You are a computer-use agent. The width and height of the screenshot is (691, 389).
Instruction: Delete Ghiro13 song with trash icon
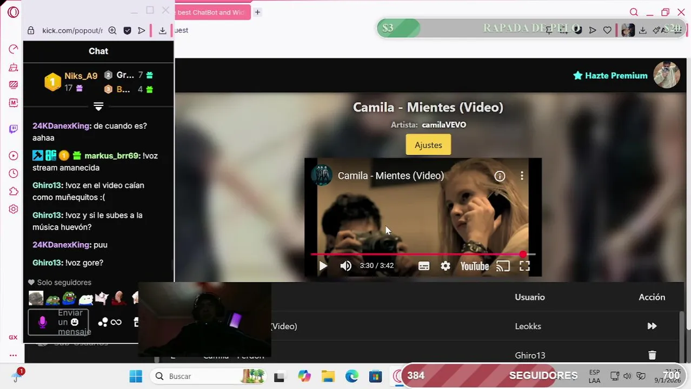(652, 355)
